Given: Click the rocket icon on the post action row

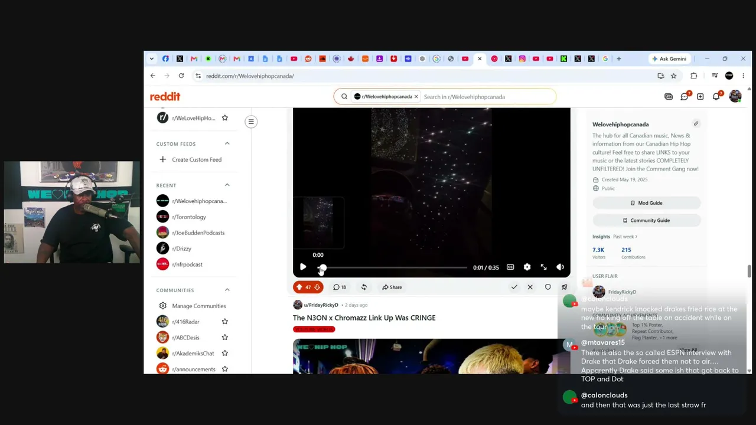Looking at the screenshot, I should click(x=564, y=287).
